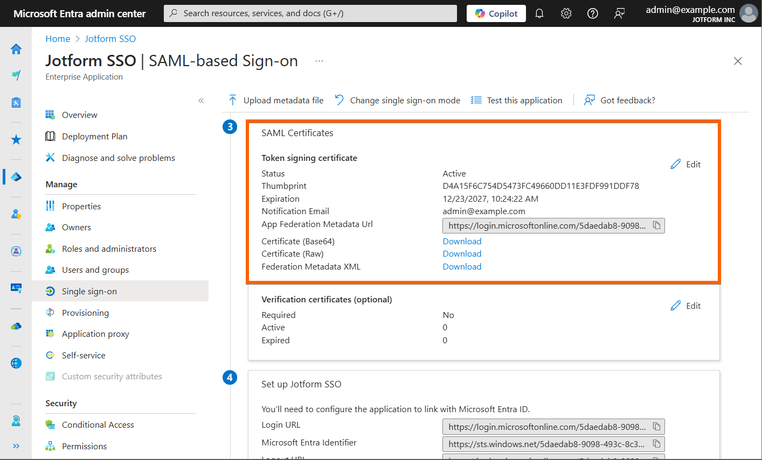Click Upload metadata file
762x460 pixels.
[276, 100]
